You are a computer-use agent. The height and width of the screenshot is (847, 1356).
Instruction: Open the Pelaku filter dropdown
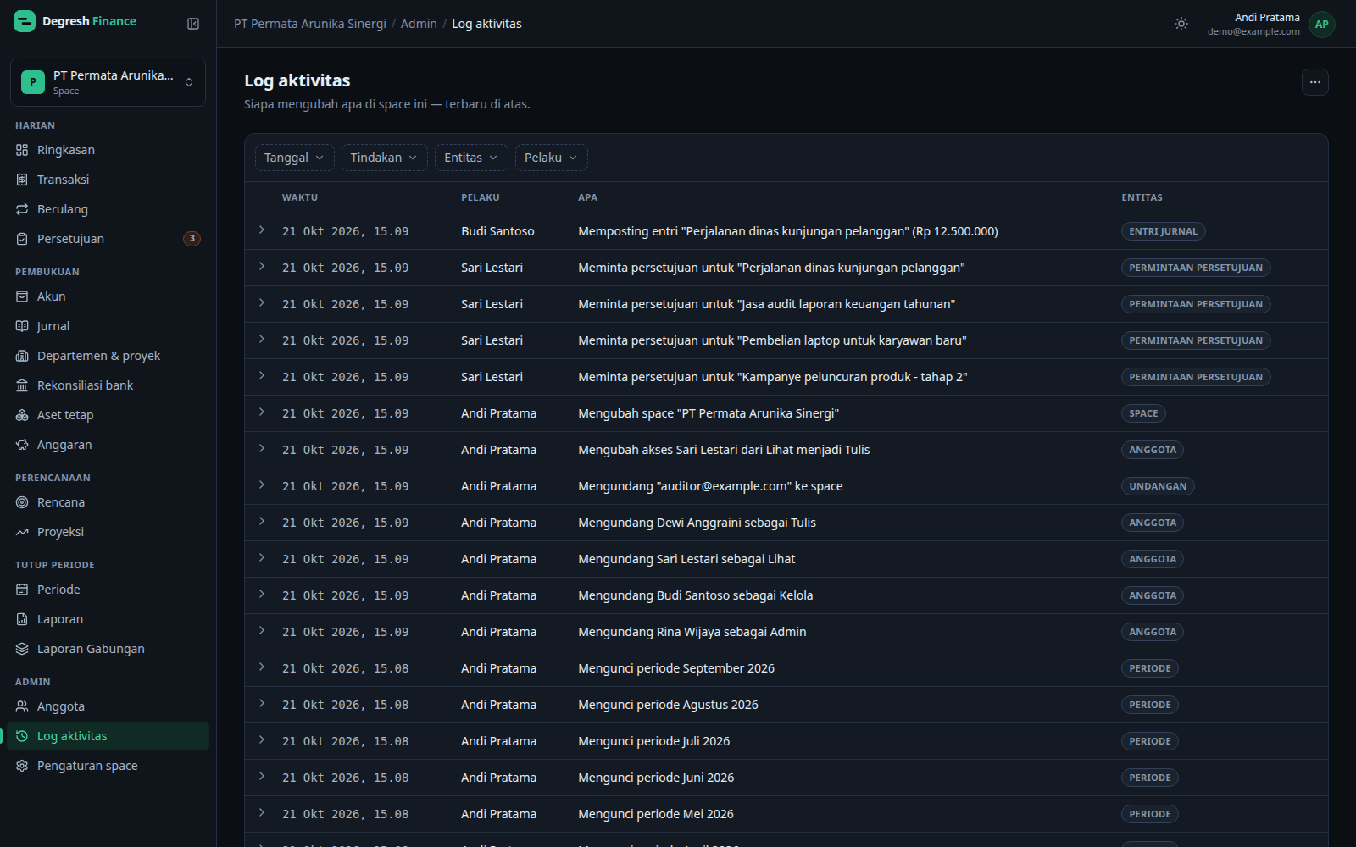[x=551, y=158]
